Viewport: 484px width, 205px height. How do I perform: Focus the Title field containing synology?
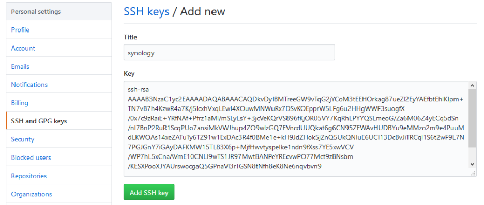click(x=229, y=52)
